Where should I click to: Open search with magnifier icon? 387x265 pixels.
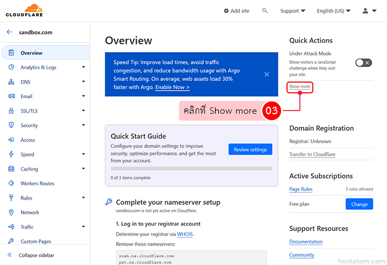click(264, 11)
